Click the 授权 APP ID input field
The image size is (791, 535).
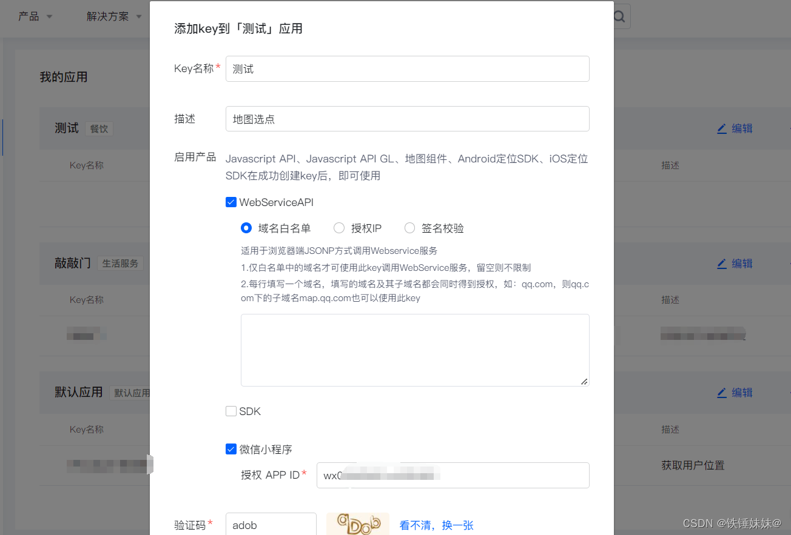coord(453,475)
